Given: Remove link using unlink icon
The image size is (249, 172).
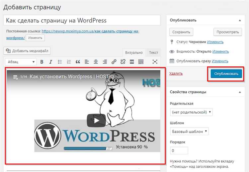Looking at the screenshot, I should (123, 62).
